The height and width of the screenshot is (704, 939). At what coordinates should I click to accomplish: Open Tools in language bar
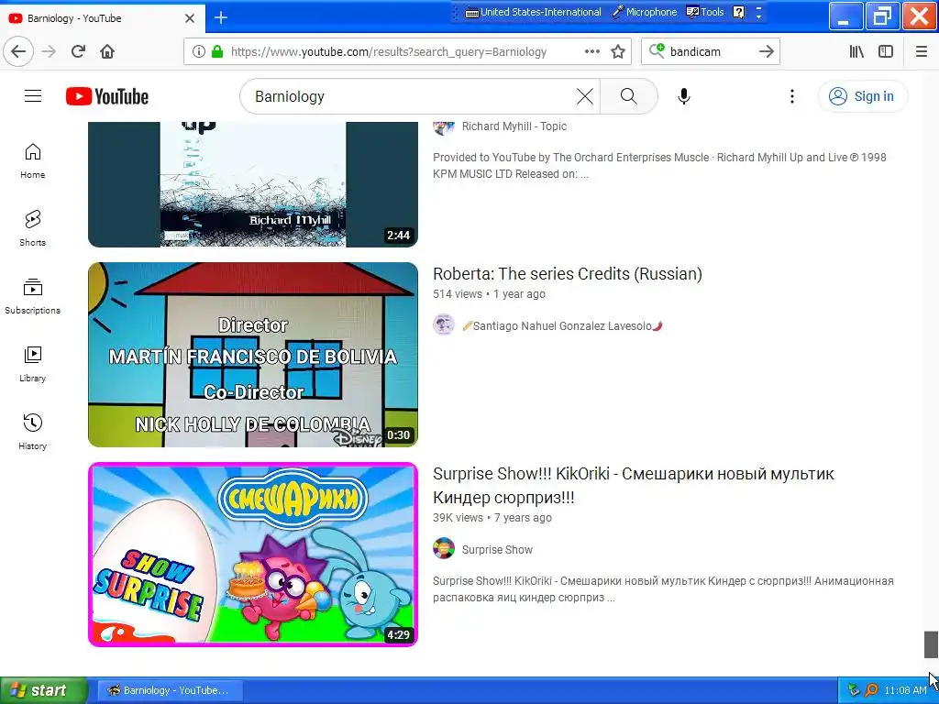point(705,12)
